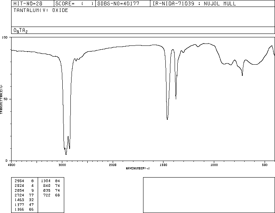Viewport: 275px width, 213px height.
Task: Select peak table entry 2964
Action: (x=19, y=181)
